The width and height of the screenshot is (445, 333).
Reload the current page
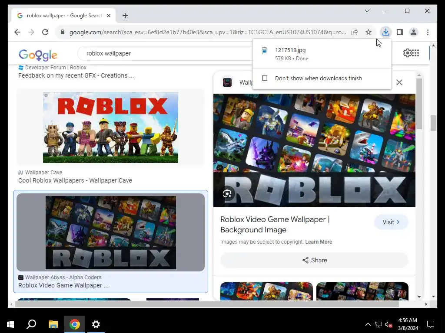coord(45,32)
